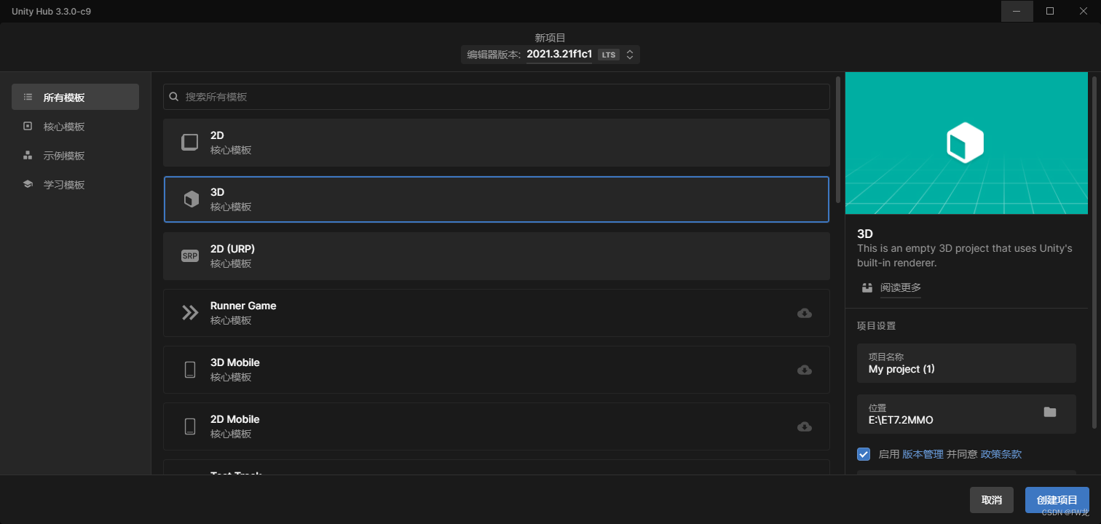
Task: Click the 新项目 title text
Action: (550, 37)
